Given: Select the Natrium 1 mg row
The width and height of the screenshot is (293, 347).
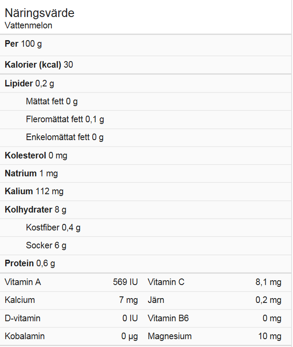Looking at the screenshot, I should pyautogui.click(x=31, y=173).
